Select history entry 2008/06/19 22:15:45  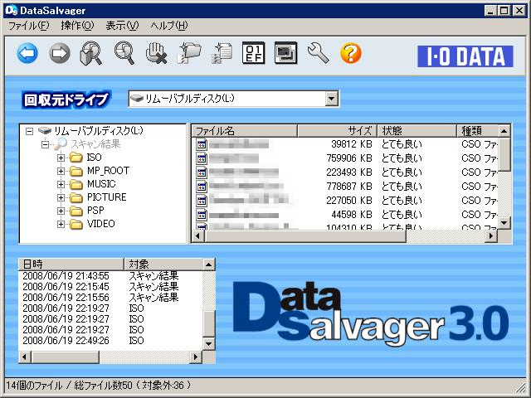pos(111,287)
